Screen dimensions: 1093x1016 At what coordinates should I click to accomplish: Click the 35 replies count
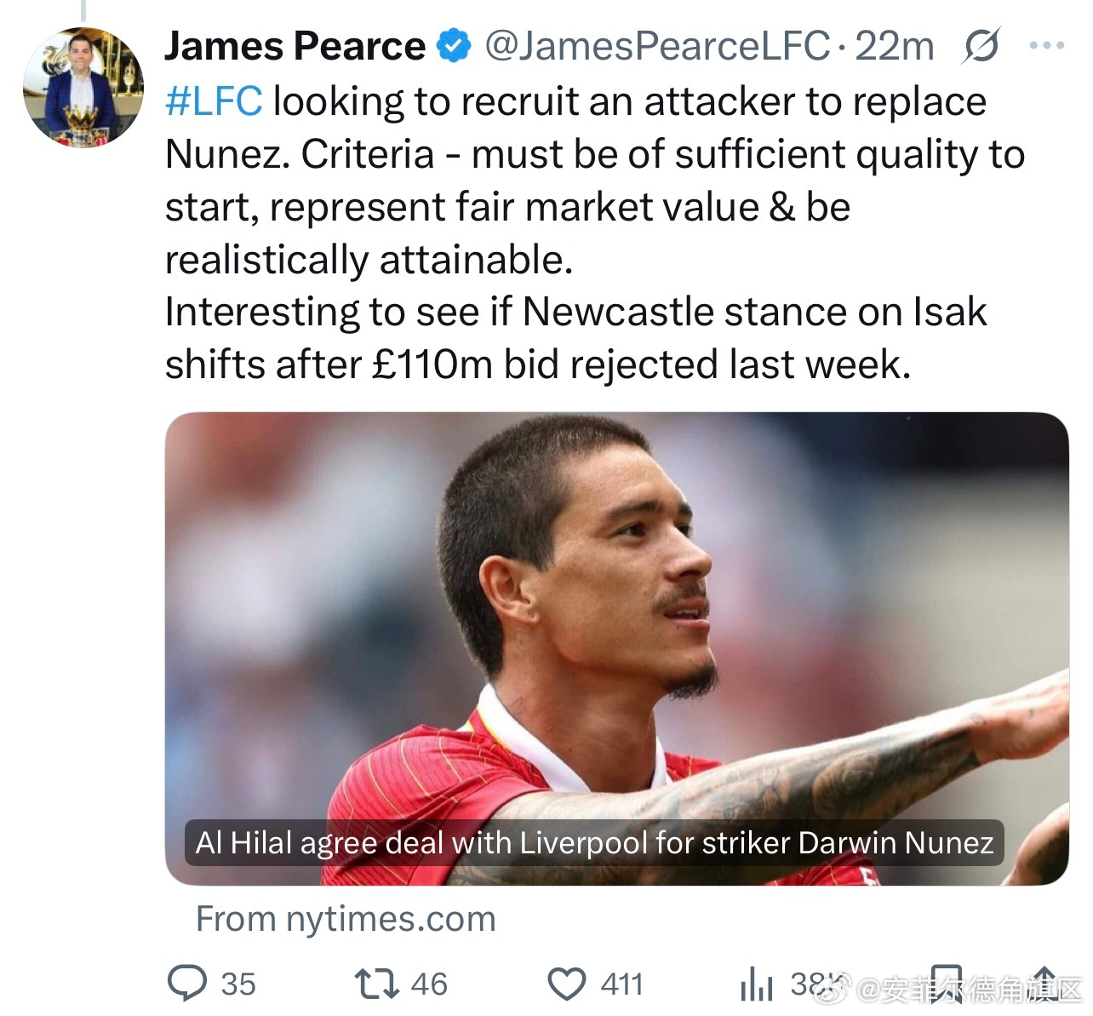tap(238, 984)
